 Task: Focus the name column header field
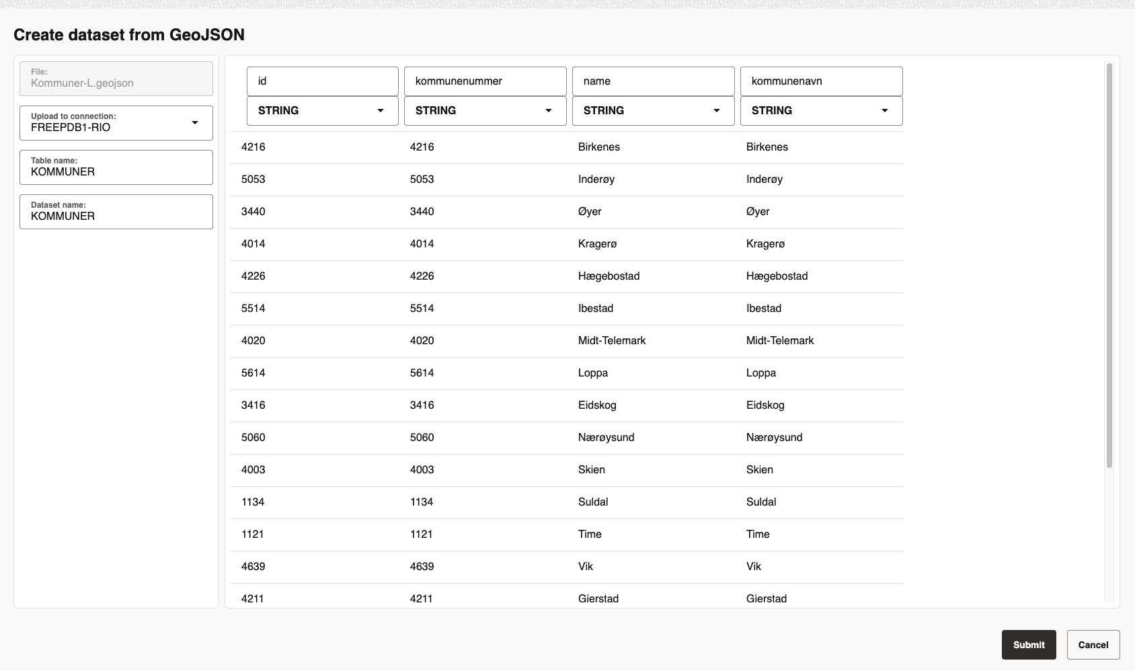click(x=653, y=81)
